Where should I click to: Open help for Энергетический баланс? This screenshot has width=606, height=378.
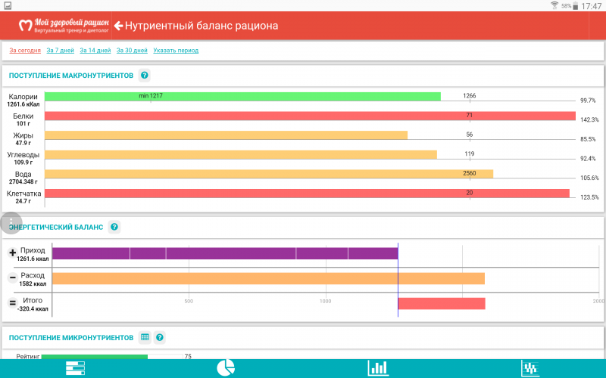[114, 227]
